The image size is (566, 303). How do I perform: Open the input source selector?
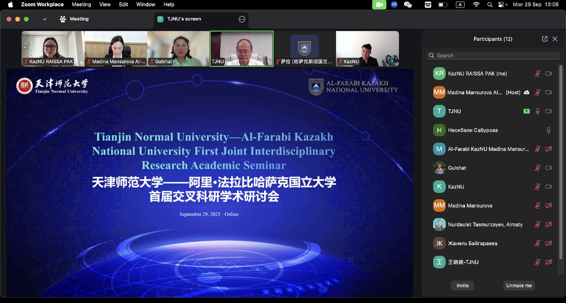(460, 5)
